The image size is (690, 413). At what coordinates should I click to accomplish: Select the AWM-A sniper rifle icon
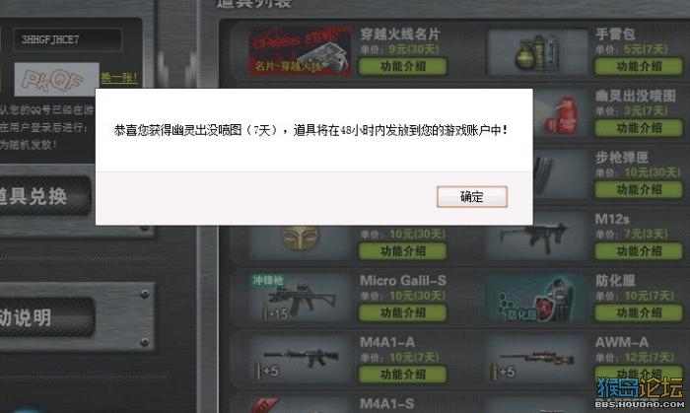(537, 360)
